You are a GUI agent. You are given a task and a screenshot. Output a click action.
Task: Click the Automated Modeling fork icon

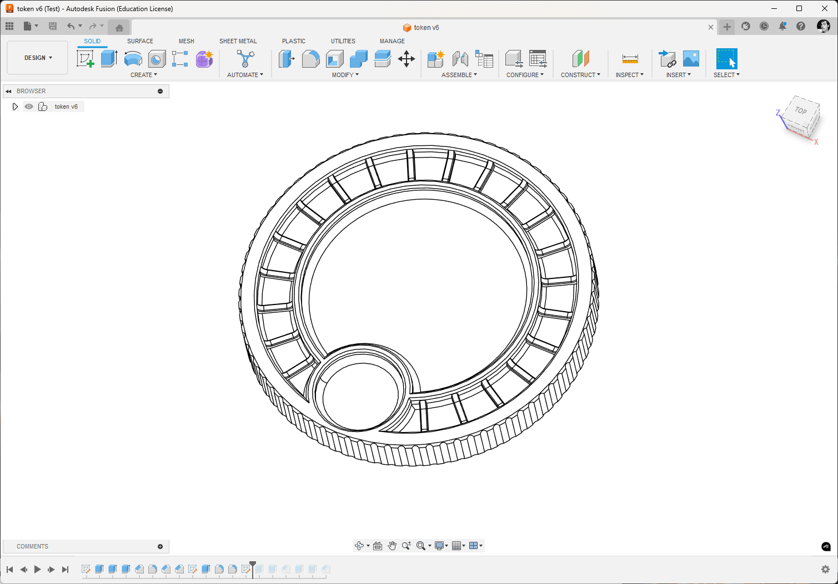[245, 58]
